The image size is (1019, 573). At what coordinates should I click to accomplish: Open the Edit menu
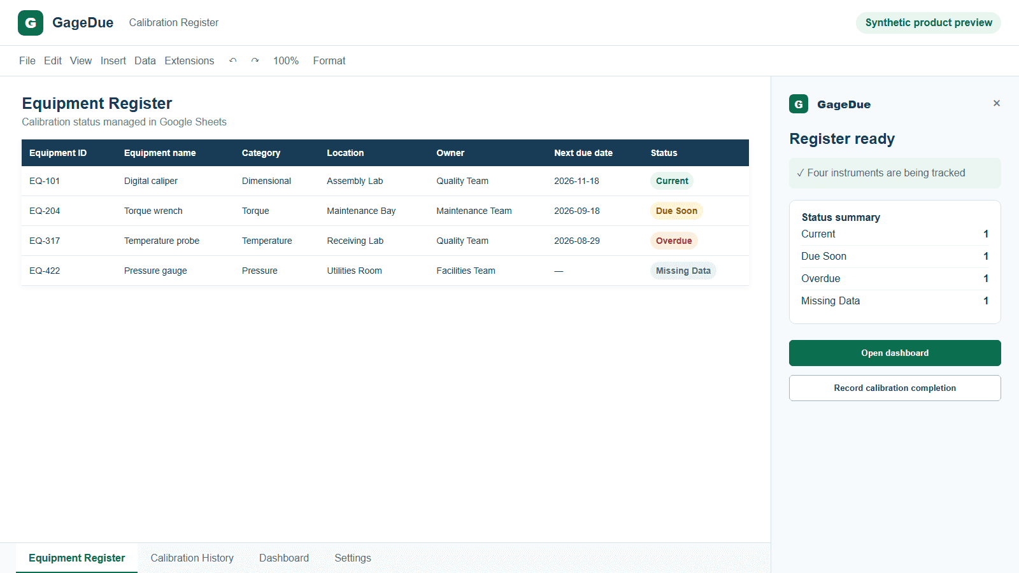pyautogui.click(x=53, y=60)
